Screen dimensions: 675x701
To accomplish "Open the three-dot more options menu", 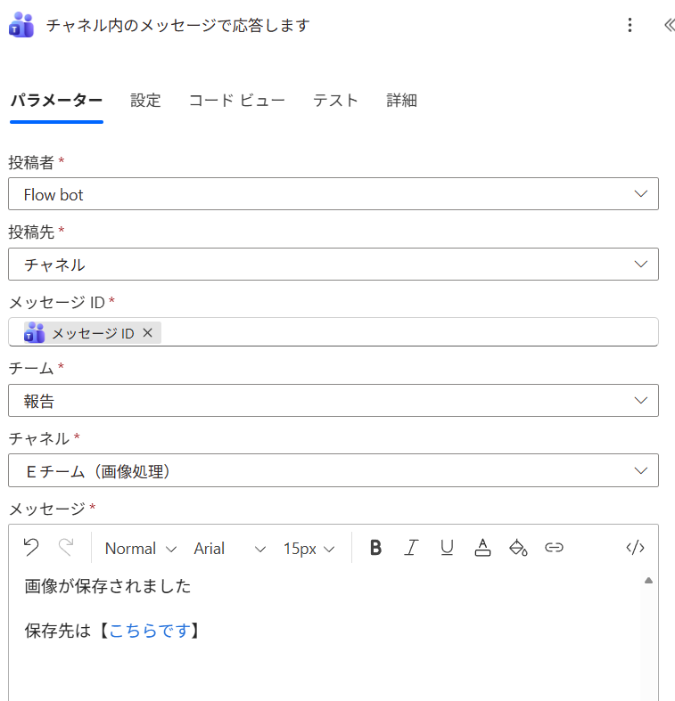I will coord(630,25).
